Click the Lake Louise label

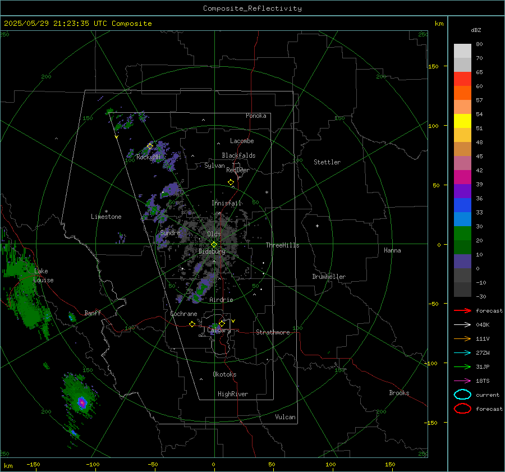(x=43, y=276)
